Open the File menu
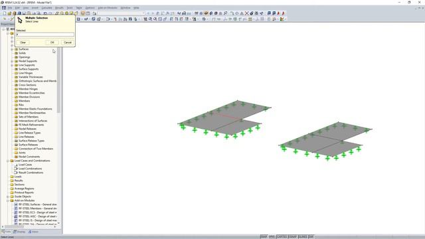Image resolution: width=425 pixels, height=239 pixels. coord(10,8)
